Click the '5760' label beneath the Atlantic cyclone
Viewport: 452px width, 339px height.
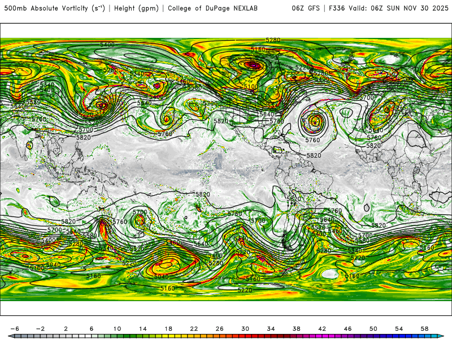click(x=312, y=140)
